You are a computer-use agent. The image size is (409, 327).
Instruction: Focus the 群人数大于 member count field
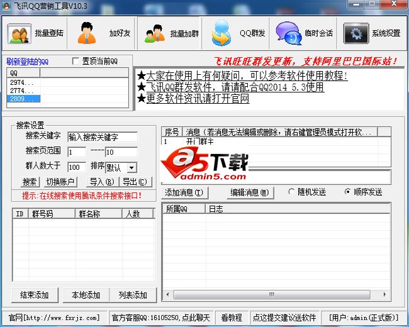point(77,167)
